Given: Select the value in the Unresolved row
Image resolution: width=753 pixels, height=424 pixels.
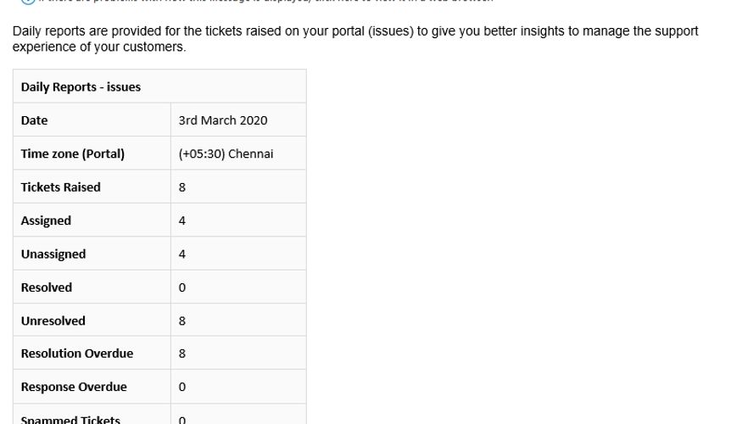Looking at the screenshot, I should [182, 321].
